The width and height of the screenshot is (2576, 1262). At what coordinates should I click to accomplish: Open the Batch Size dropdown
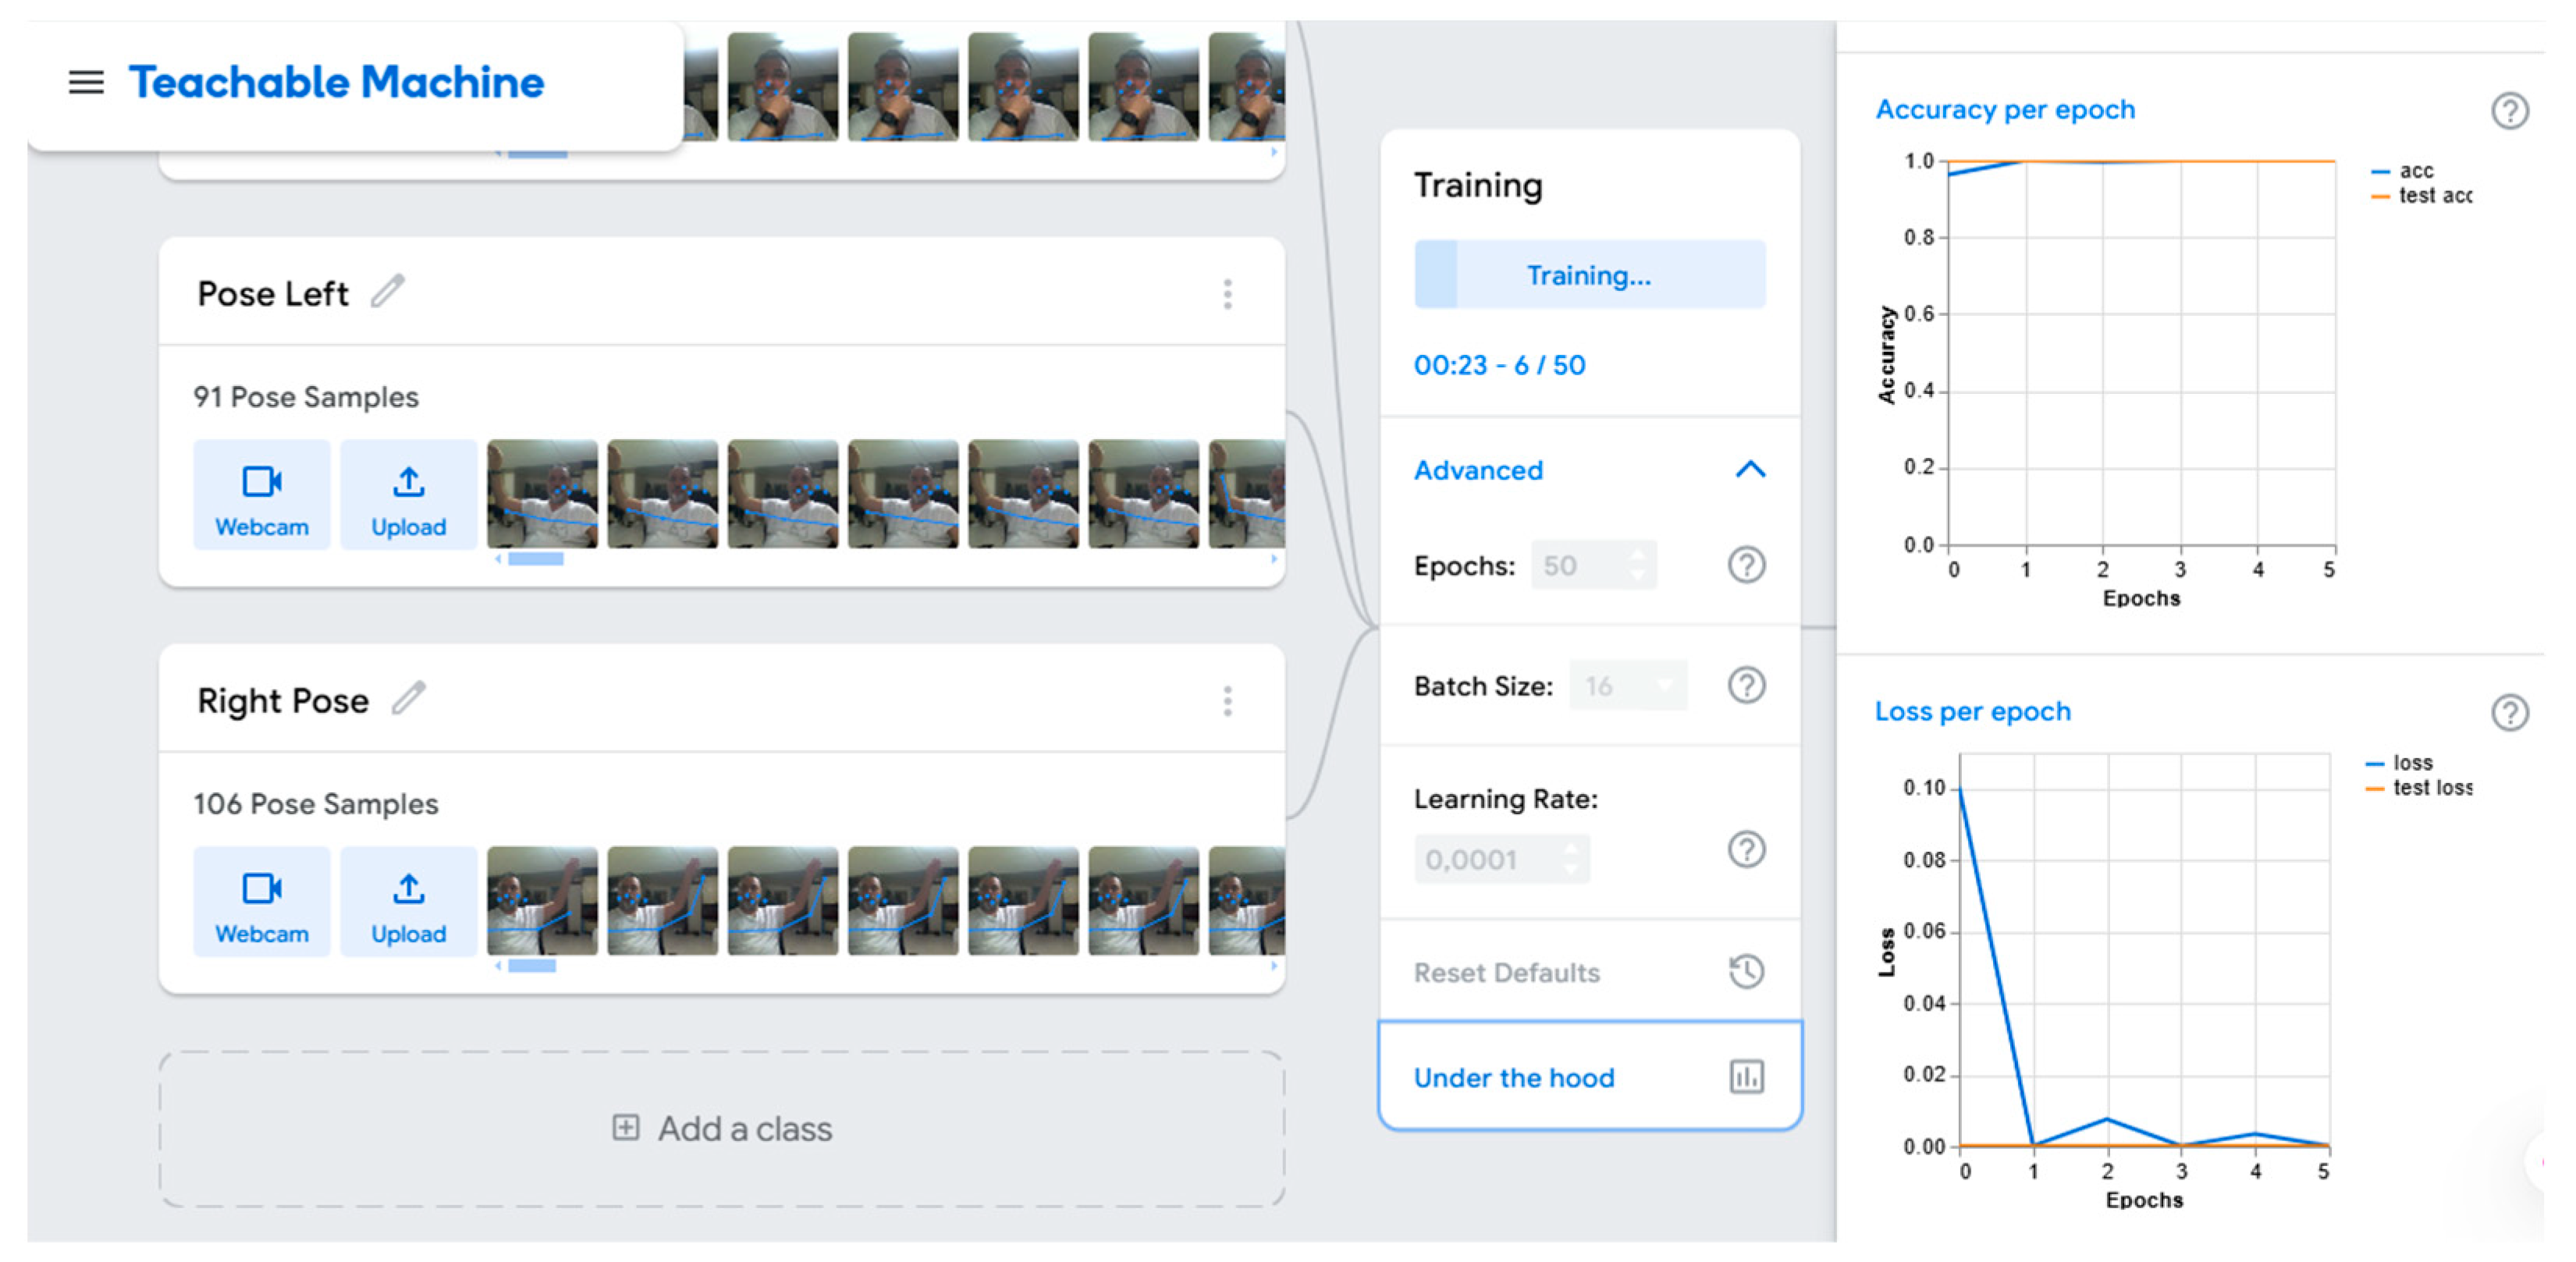click(x=1628, y=686)
